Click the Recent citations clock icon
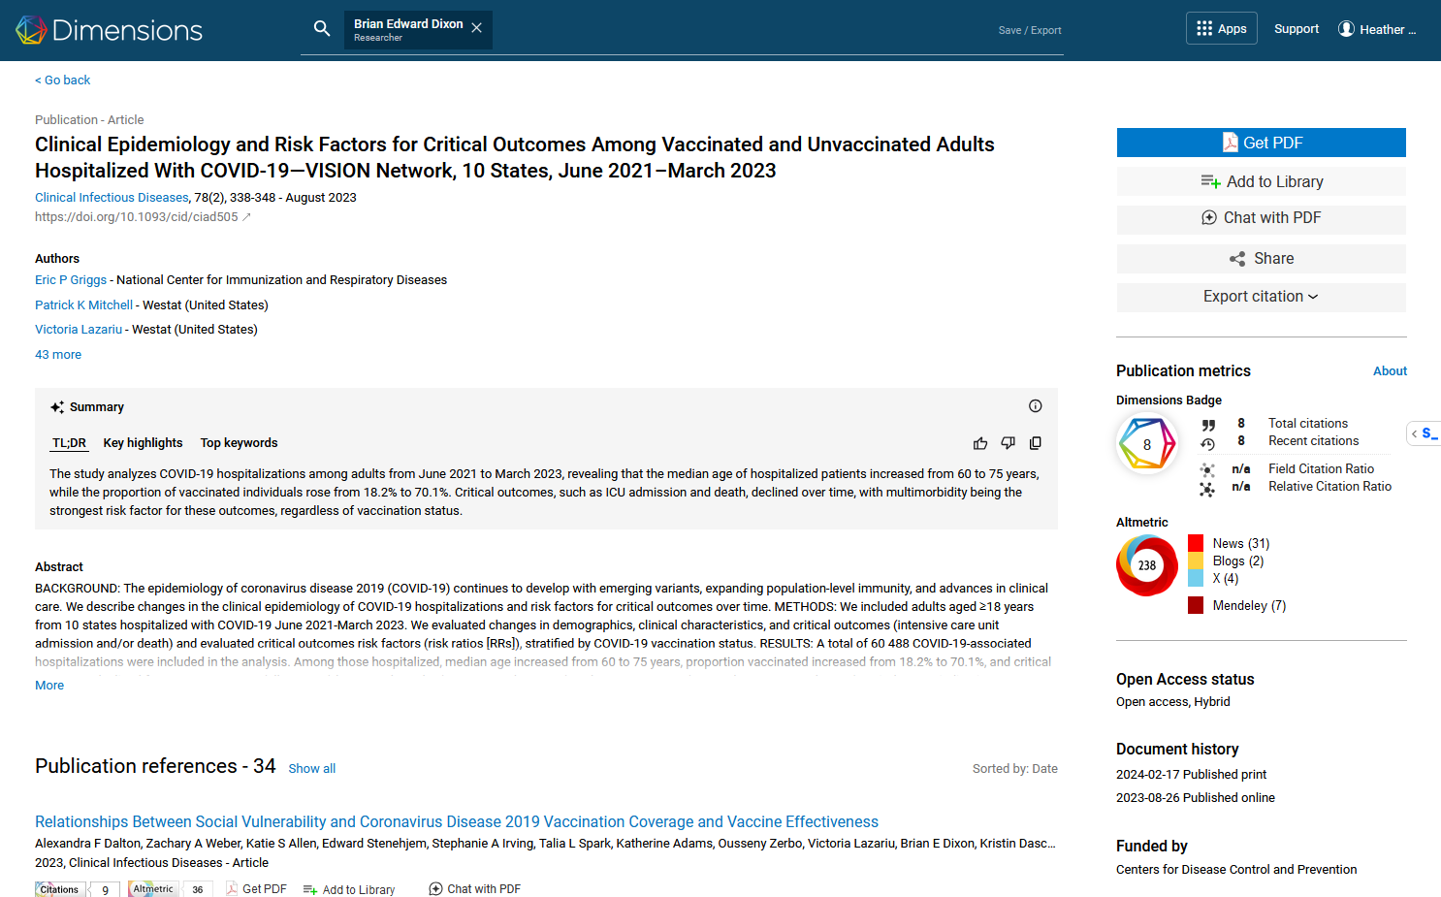Viewport: 1441px width, 897px height. pyautogui.click(x=1208, y=443)
